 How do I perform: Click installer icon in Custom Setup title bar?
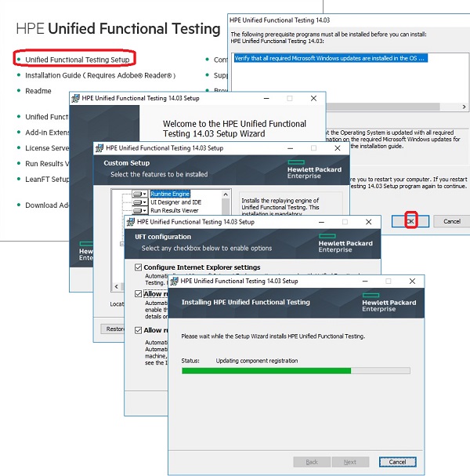[x=99, y=148]
